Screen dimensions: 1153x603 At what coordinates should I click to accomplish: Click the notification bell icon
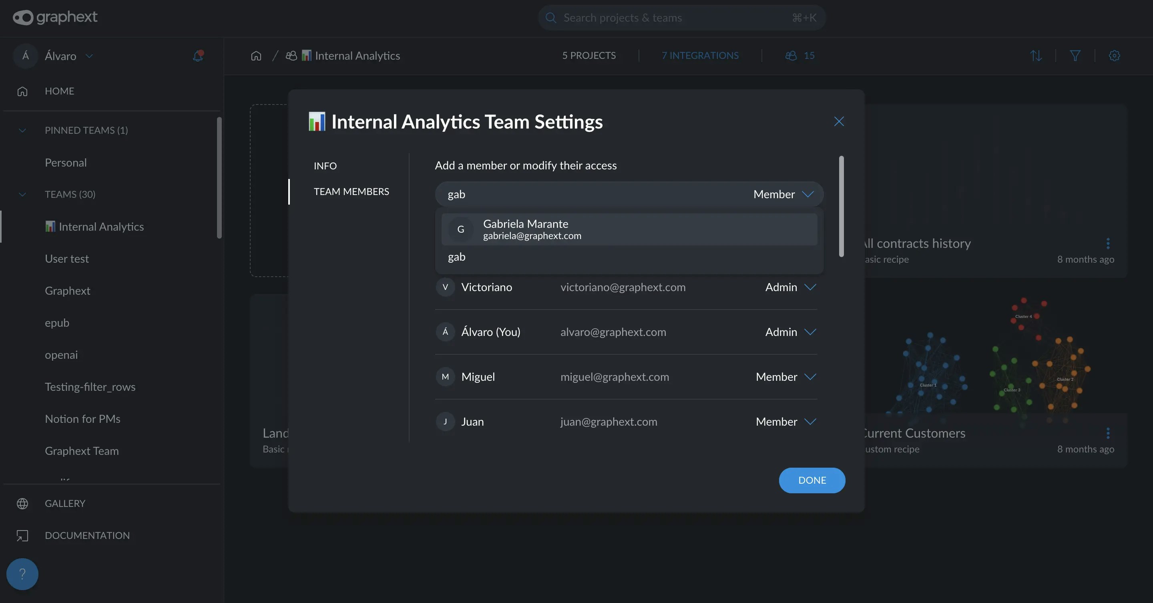pyautogui.click(x=198, y=56)
